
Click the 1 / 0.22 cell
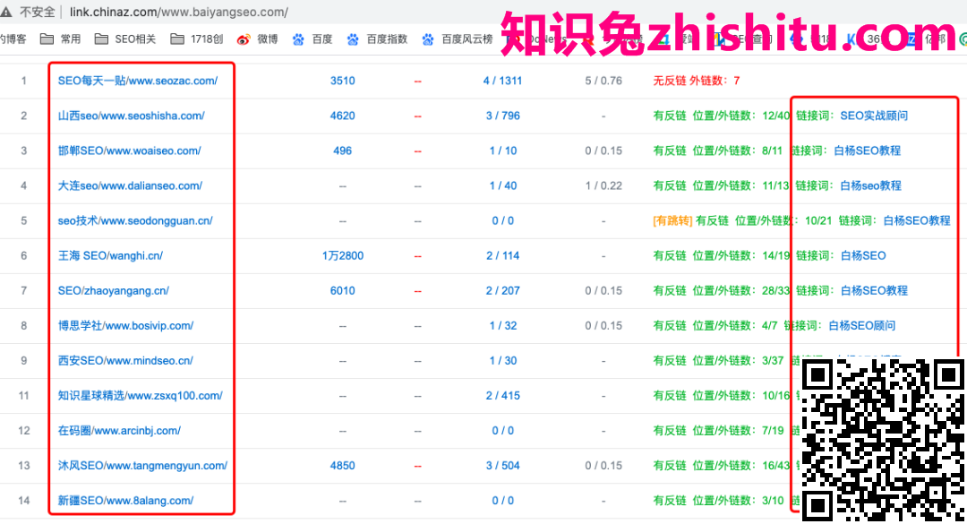click(603, 185)
